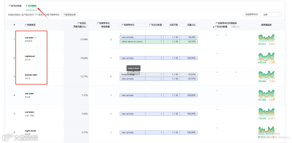292x143 pixels.
Task: Click 293,412 search volume value
Action: coord(262,44)
